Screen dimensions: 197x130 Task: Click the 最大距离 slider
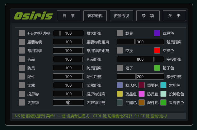pos(68,33)
